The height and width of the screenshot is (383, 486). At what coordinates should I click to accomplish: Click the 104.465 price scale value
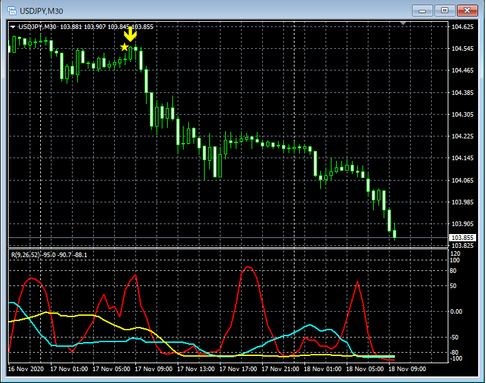pyautogui.click(x=462, y=71)
